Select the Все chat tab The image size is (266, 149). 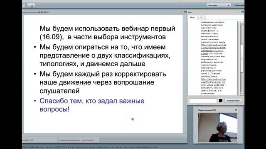coord(192,17)
